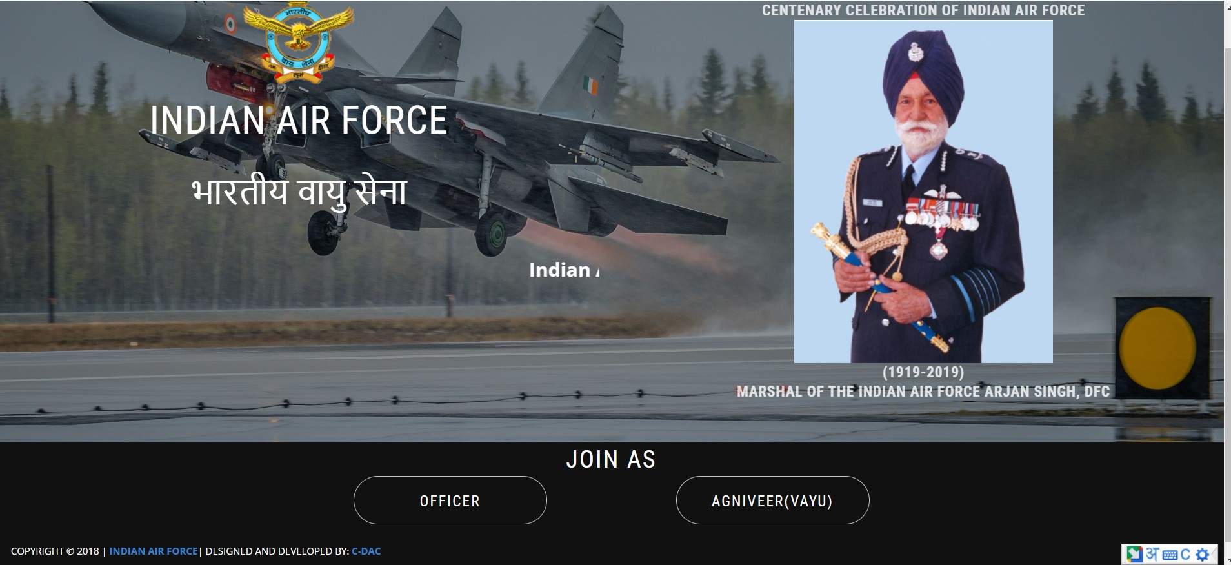Select the AGNIVEER(VAYU) button
Image resolution: width=1231 pixels, height=565 pixels.
[x=773, y=501]
